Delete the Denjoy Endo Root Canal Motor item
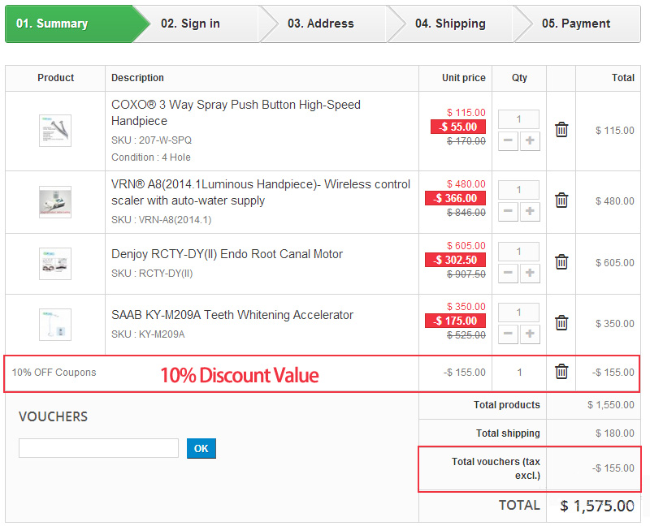 [561, 261]
